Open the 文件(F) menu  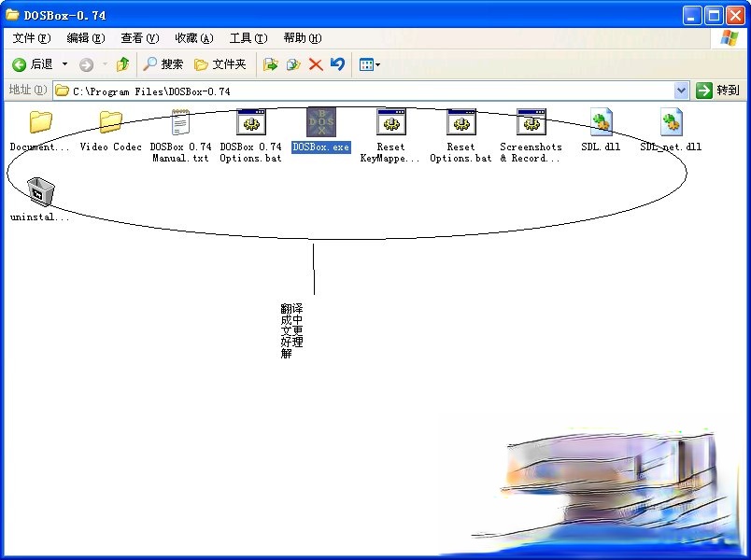(x=32, y=38)
